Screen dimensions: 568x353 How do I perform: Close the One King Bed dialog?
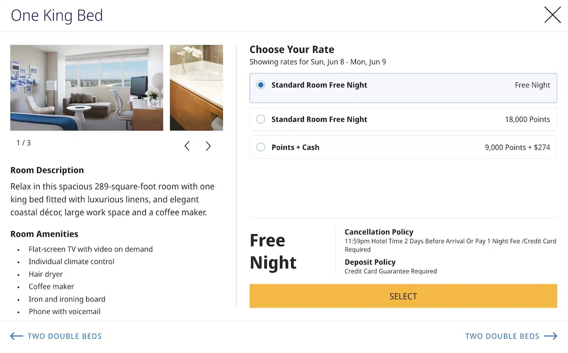pyautogui.click(x=552, y=15)
